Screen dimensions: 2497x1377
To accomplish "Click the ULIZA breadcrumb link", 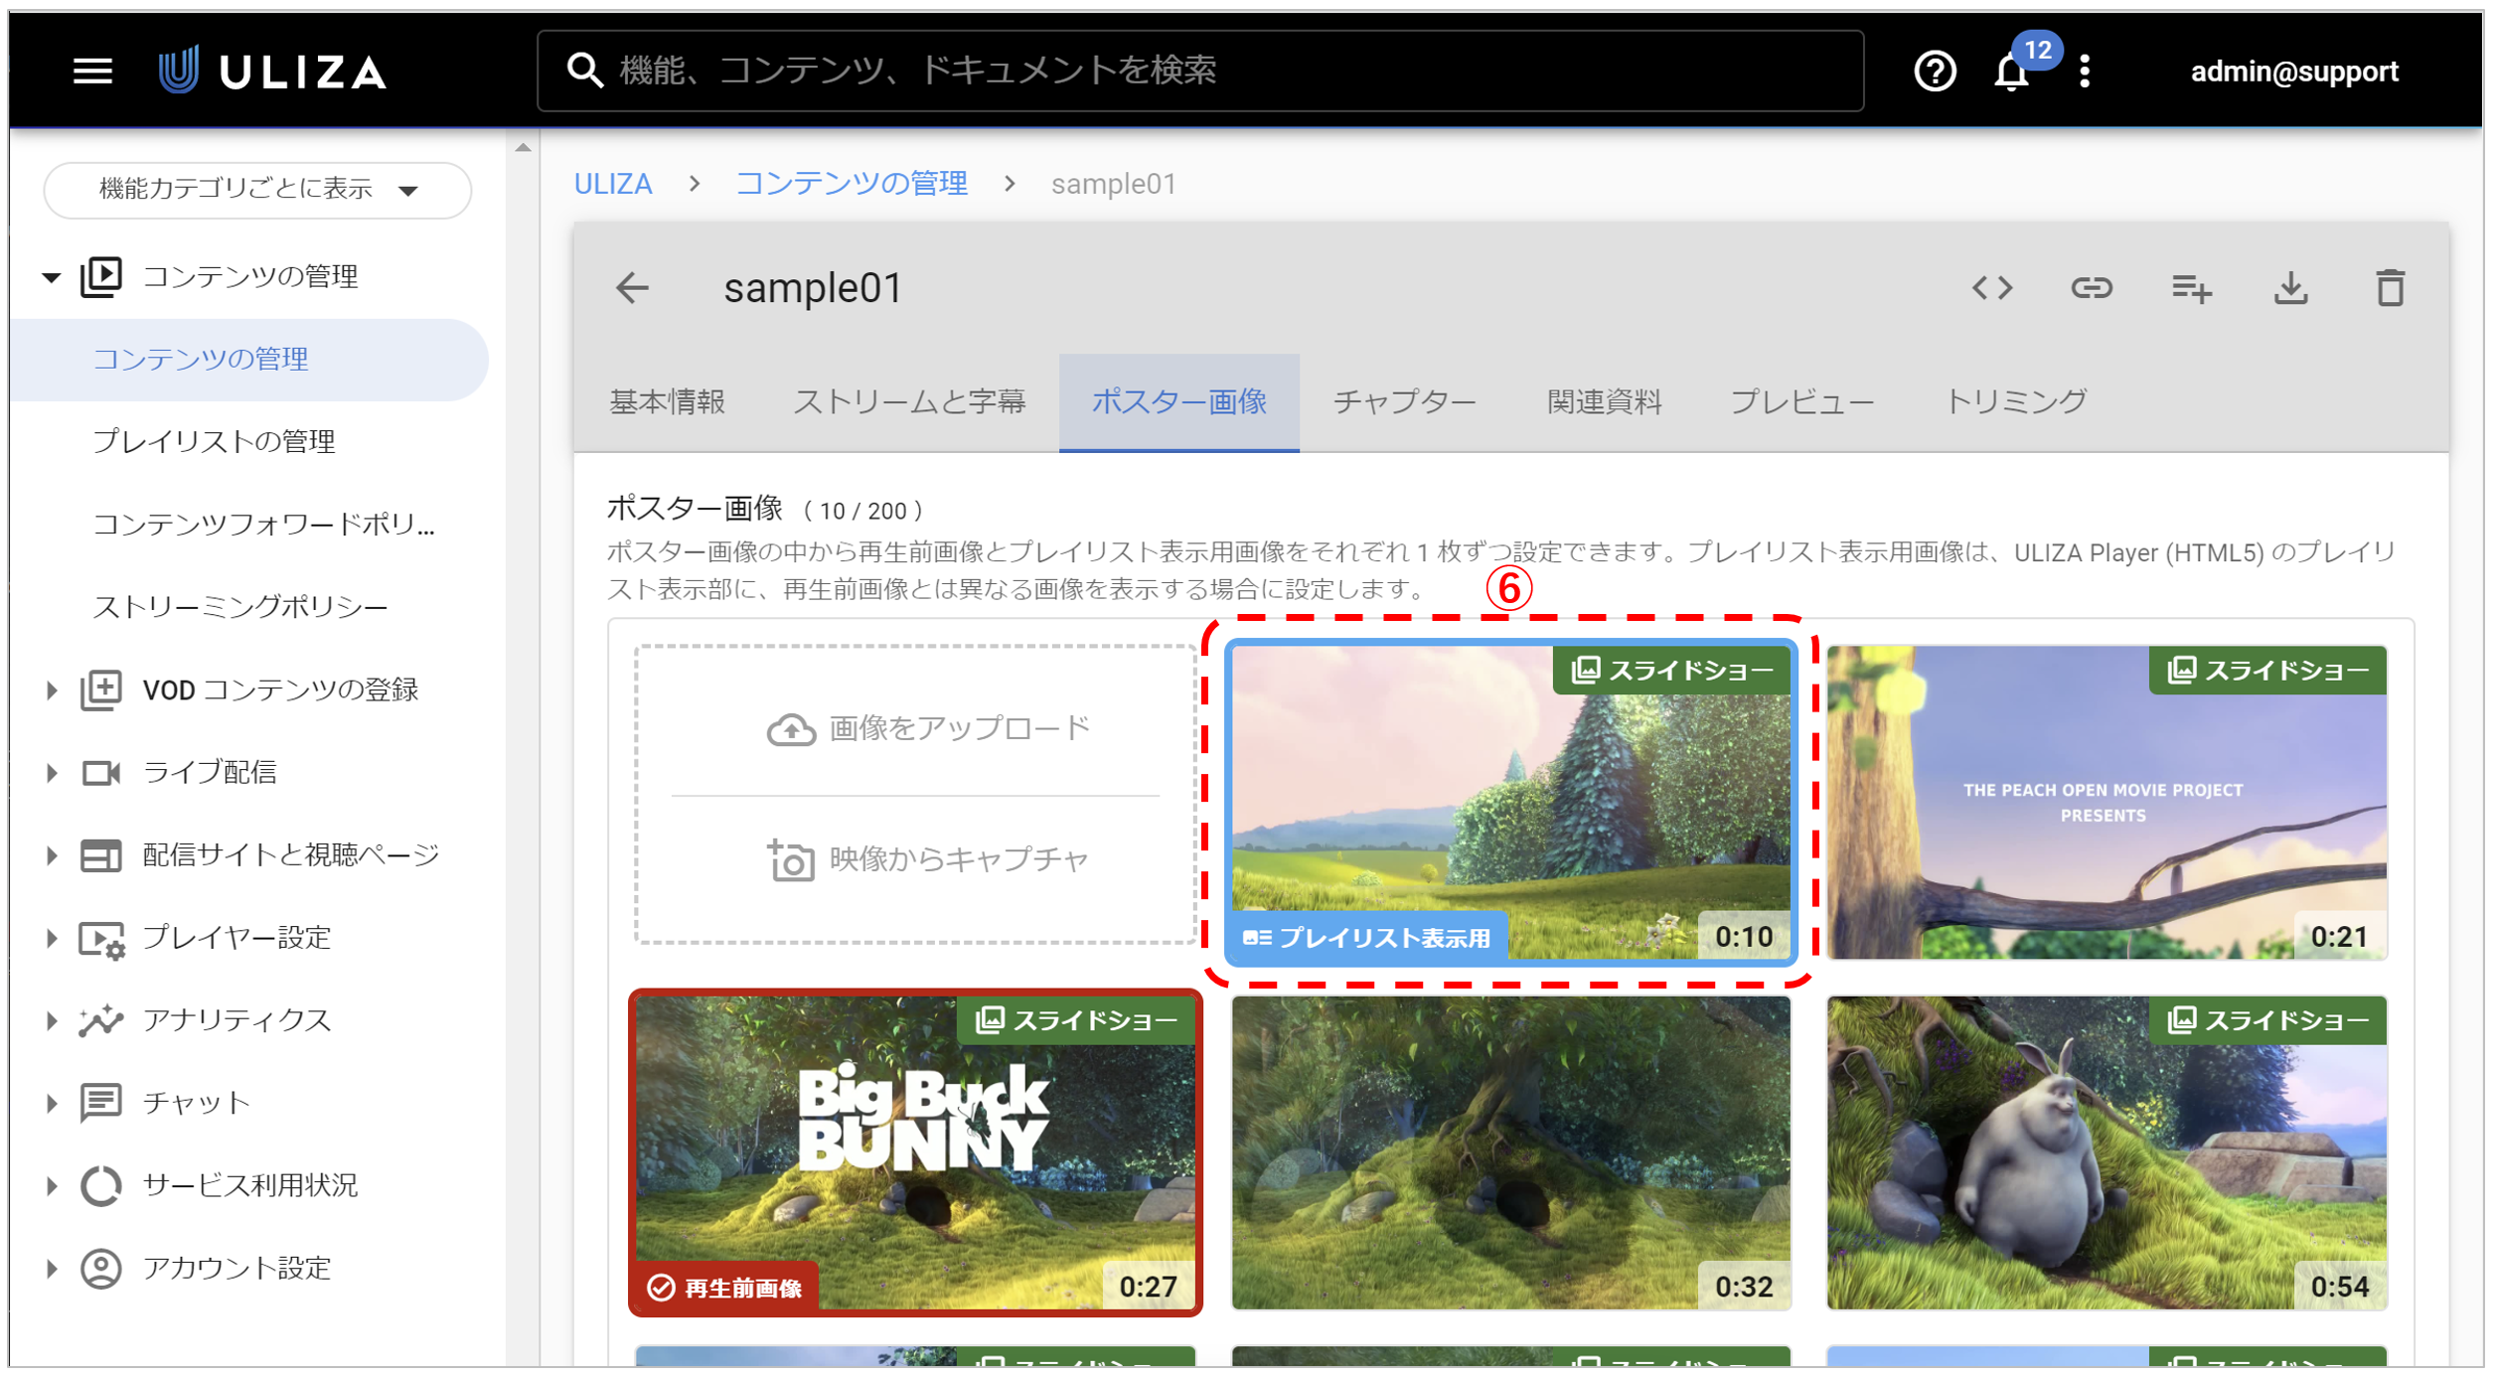I will [613, 184].
